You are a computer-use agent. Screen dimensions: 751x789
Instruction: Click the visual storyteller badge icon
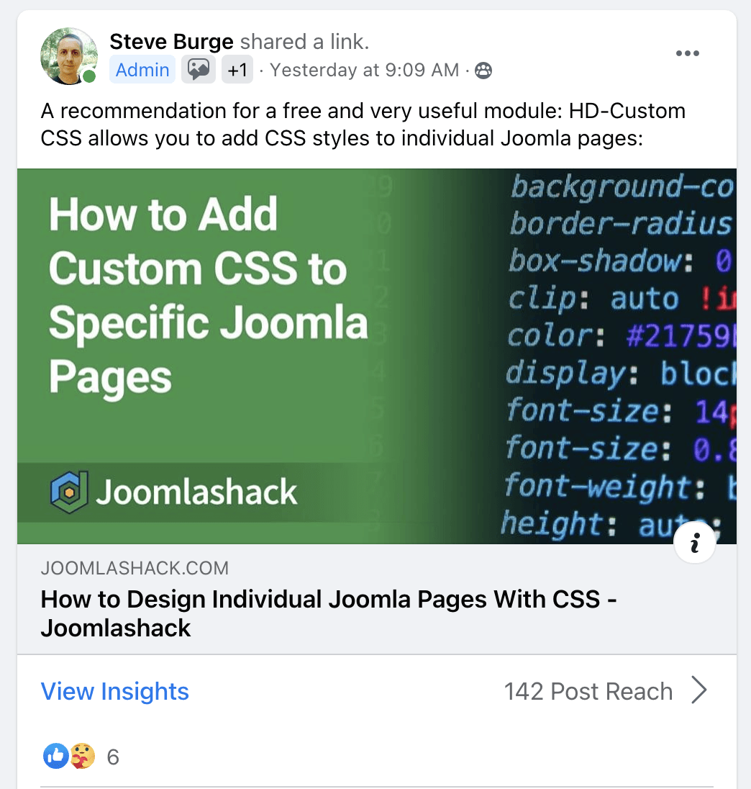click(x=199, y=69)
